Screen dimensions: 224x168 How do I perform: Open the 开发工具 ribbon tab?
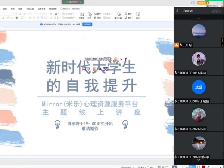pyautogui.click(x=29, y=8)
